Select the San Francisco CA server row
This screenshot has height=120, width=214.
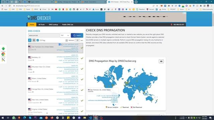pos(56,48)
